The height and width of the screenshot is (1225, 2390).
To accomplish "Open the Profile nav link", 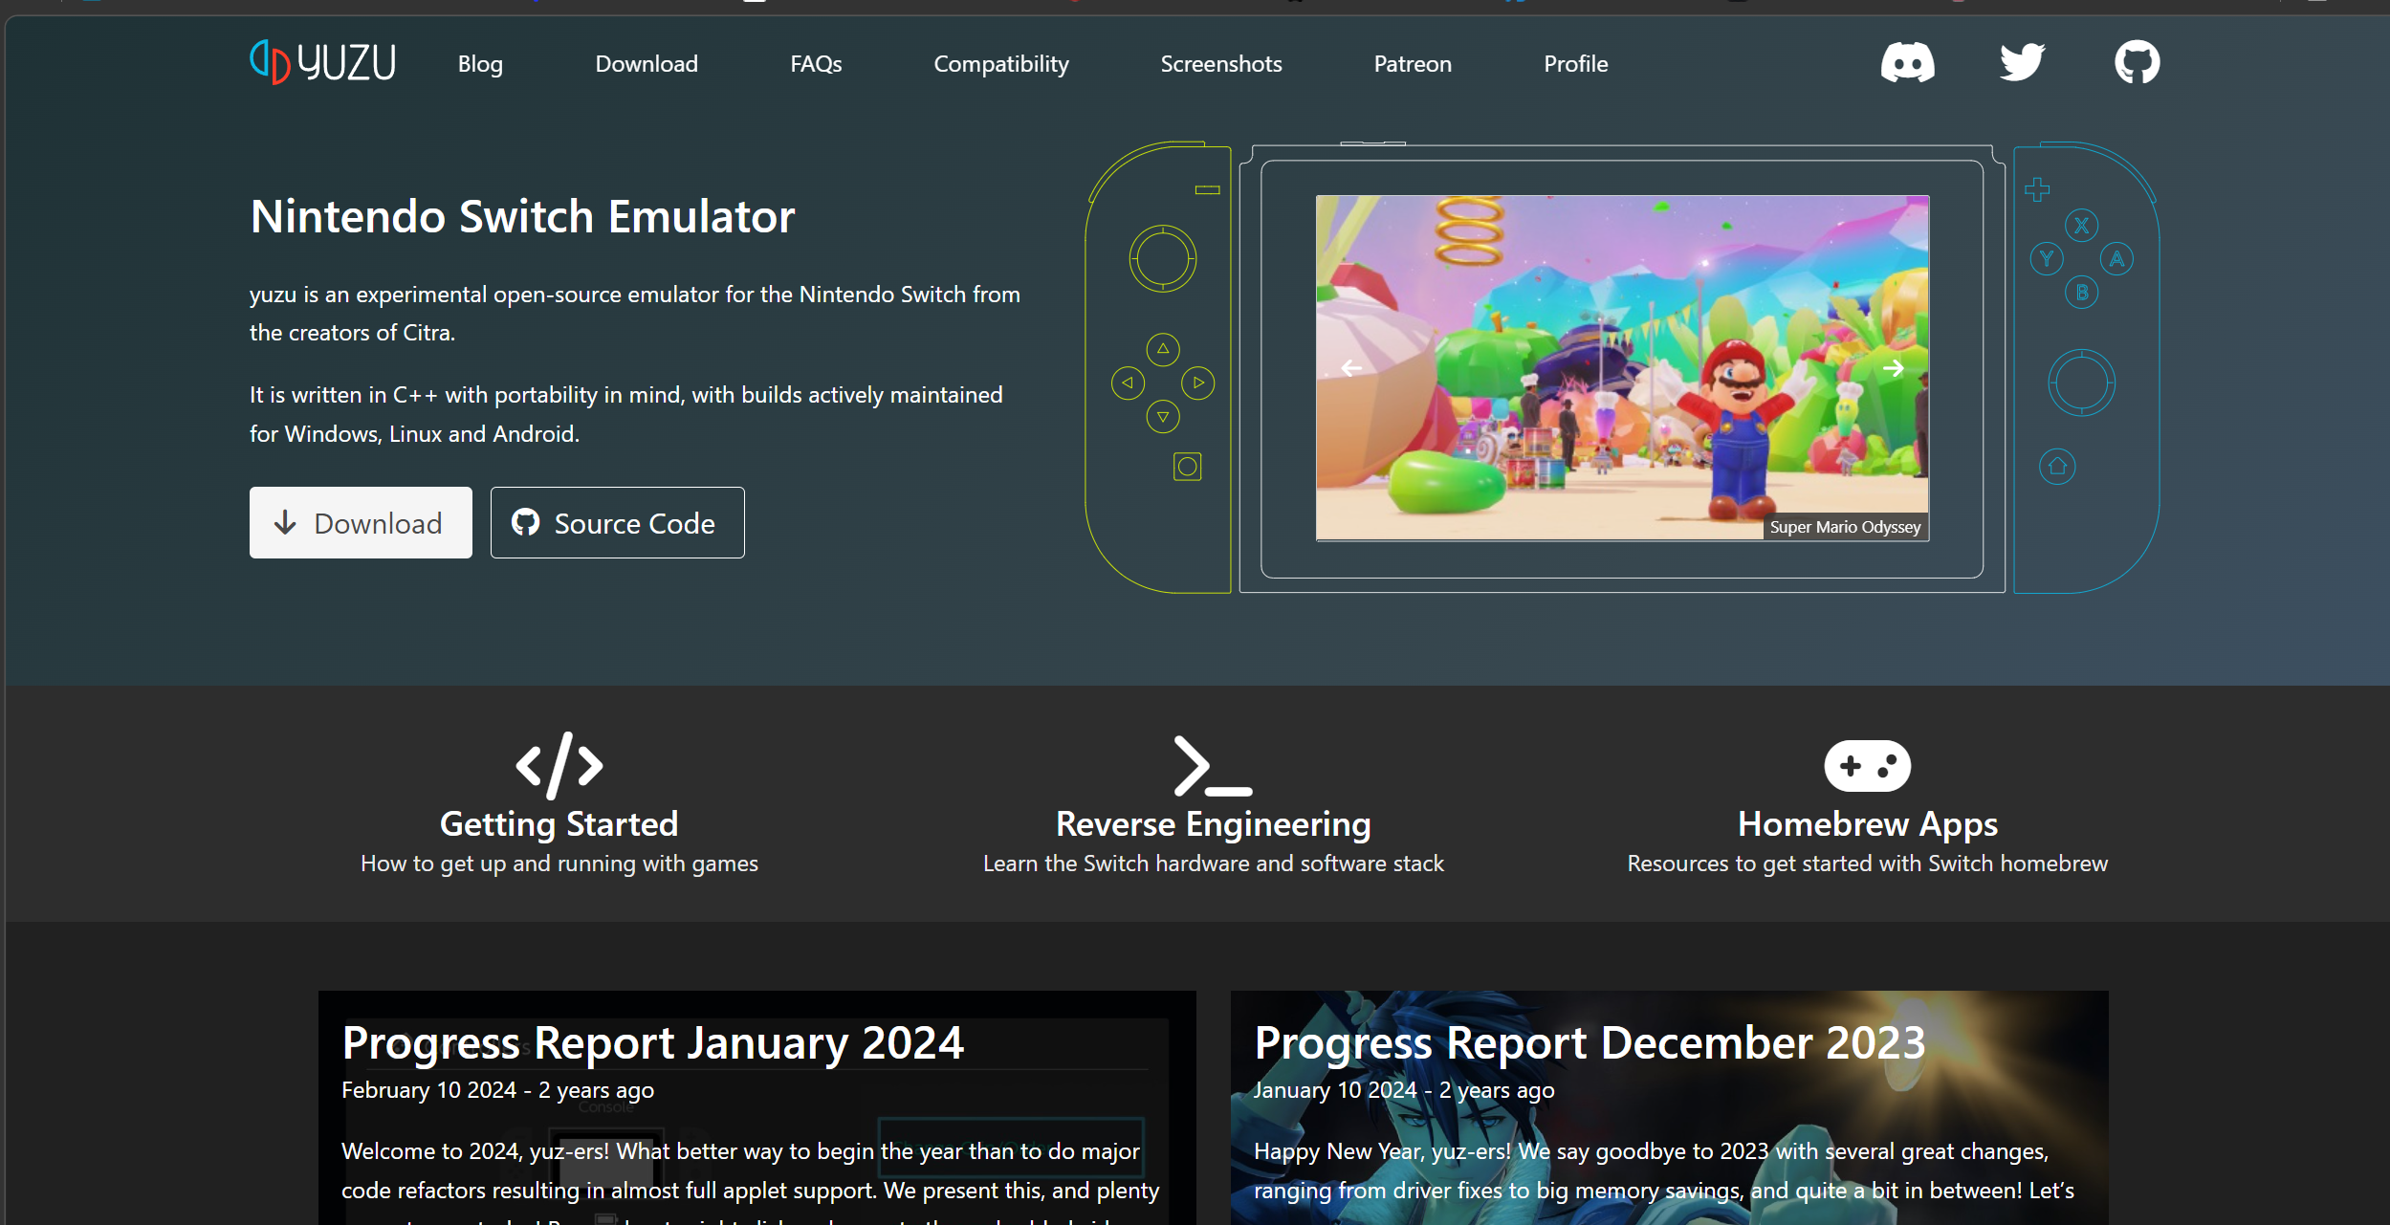I will (1575, 64).
